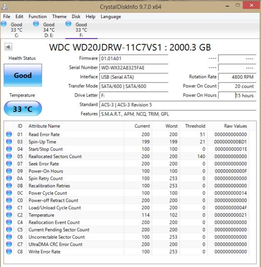Click the status orb for Recalibration Retries
The image size is (261, 267).
pos(9,185)
